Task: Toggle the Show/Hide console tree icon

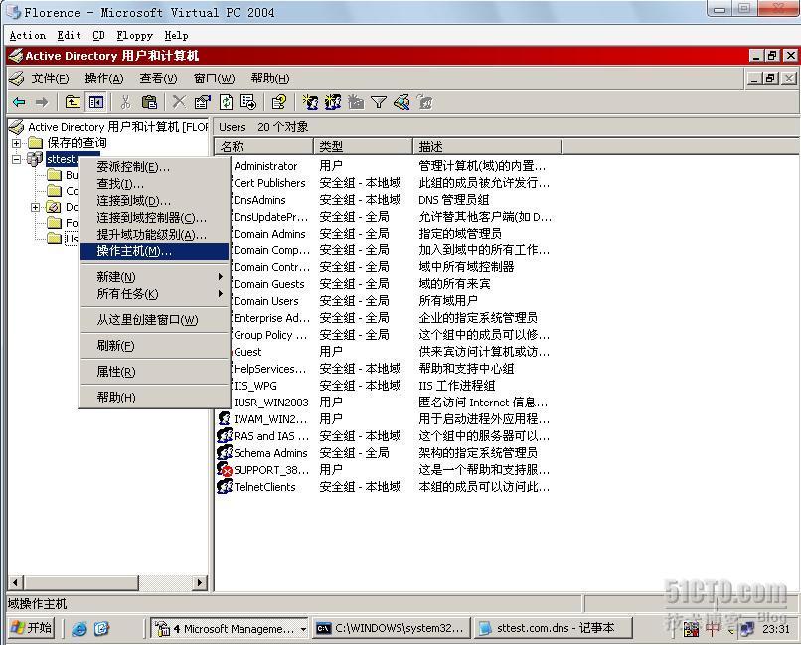Action: pyautogui.click(x=95, y=102)
